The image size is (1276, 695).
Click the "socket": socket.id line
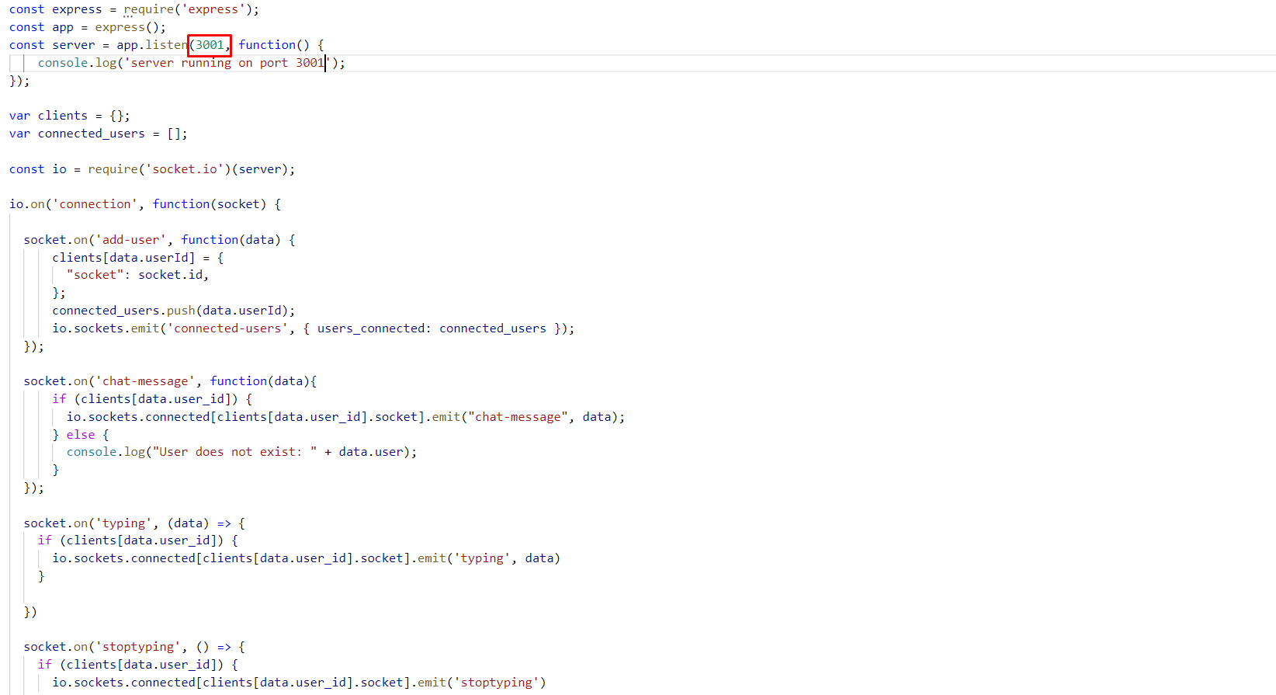click(x=137, y=275)
